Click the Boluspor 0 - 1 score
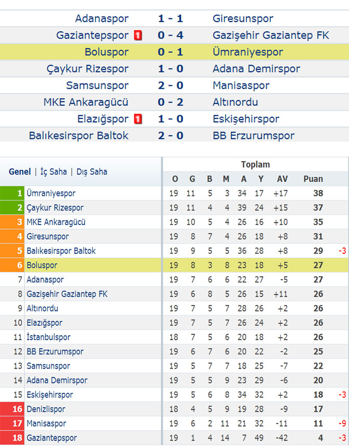This screenshot has height=448, width=349. pos(170,52)
